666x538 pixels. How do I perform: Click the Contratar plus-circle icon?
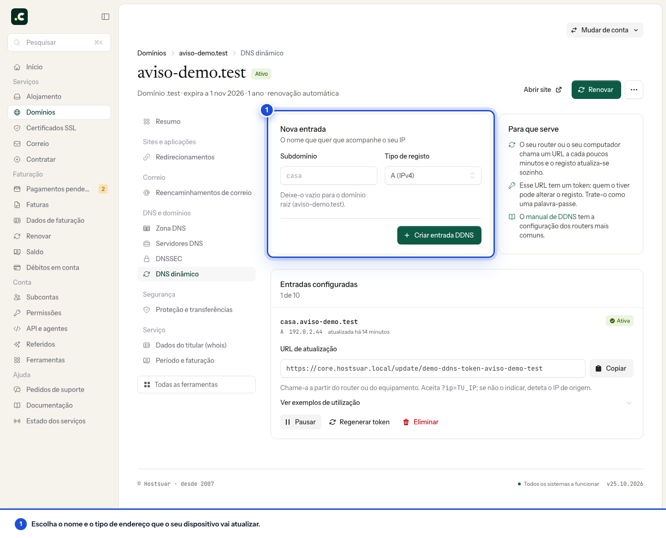(17, 159)
